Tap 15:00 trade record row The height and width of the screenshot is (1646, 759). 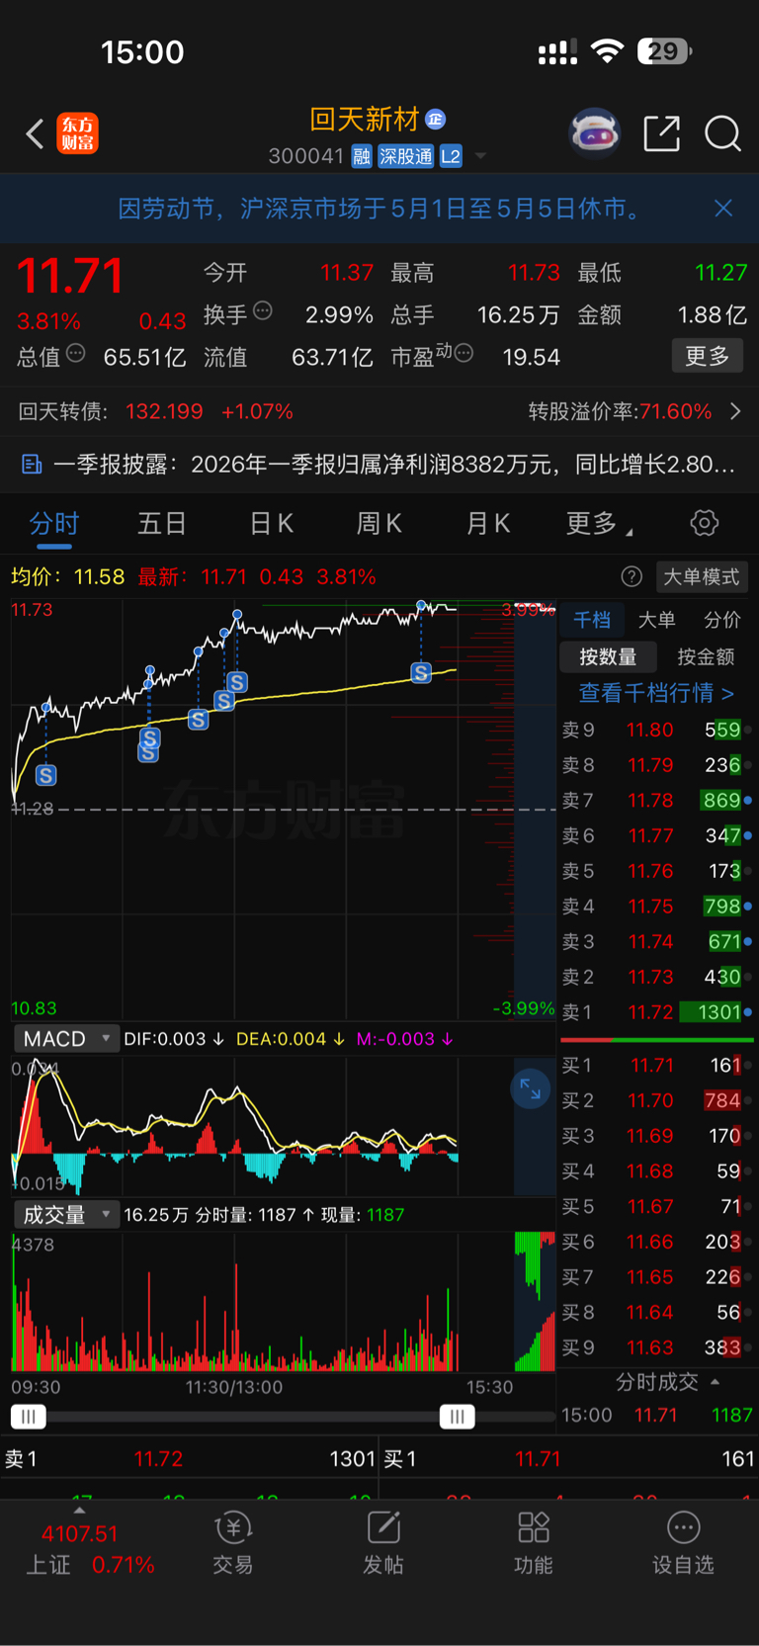(x=656, y=1416)
